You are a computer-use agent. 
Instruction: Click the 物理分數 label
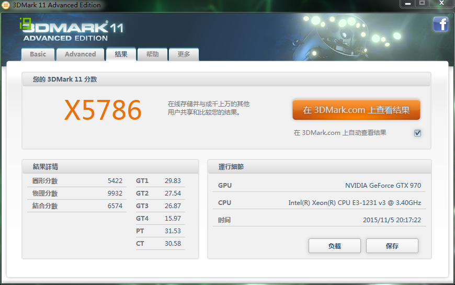(x=45, y=193)
